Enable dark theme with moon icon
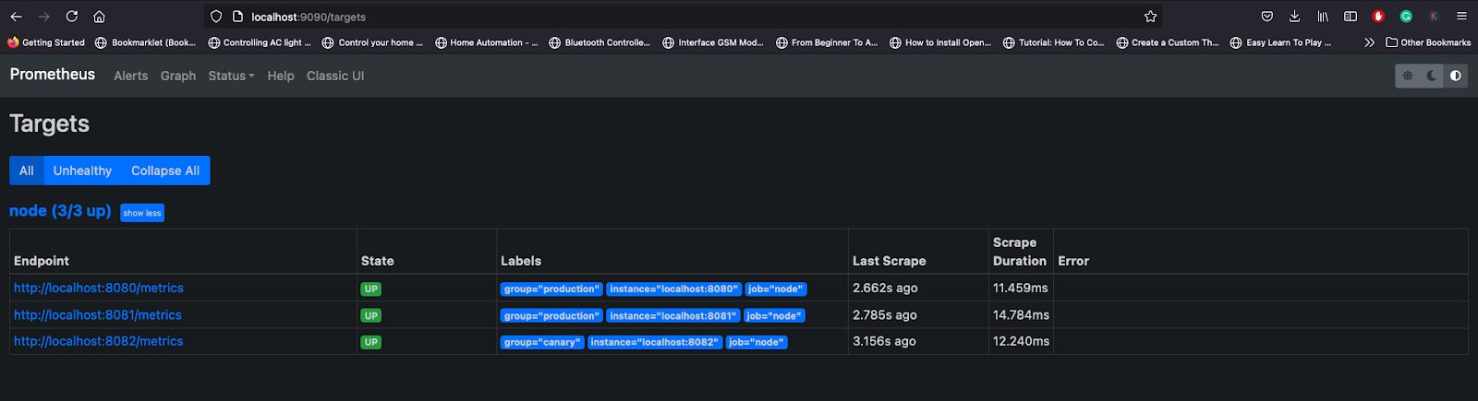The height and width of the screenshot is (401, 1478). click(1432, 76)
